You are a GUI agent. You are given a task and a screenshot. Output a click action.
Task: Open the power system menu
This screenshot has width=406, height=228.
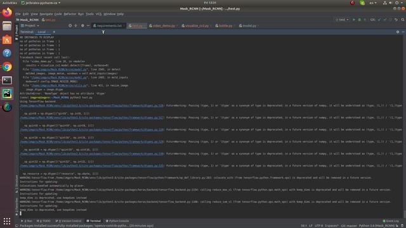click(x=397, y=3)
